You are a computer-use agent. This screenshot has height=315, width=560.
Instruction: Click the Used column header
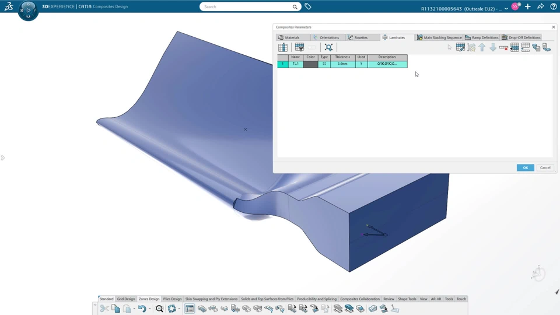tap(361, 57)
